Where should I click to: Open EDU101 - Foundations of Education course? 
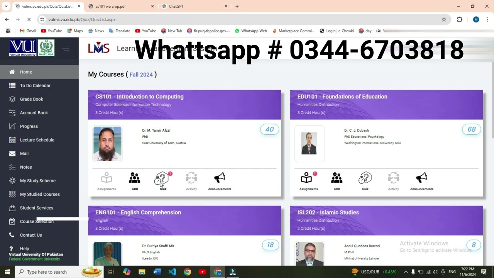(342, 97)
